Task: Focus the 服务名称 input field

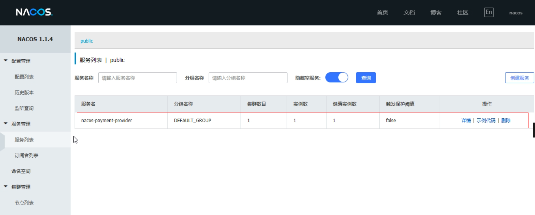Action: point(138,78)
